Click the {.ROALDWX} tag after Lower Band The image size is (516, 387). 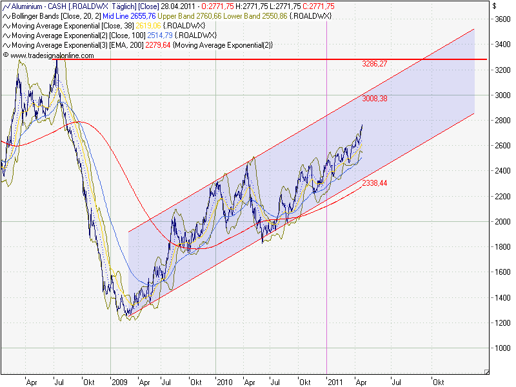310,16
